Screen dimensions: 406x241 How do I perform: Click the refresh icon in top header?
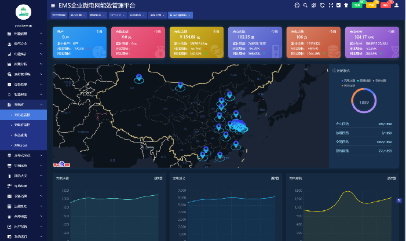point(321,5)
